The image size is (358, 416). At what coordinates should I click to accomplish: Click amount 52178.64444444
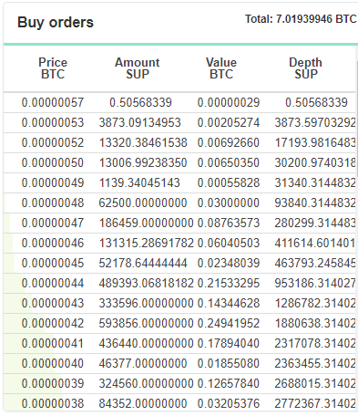(143, 263)
